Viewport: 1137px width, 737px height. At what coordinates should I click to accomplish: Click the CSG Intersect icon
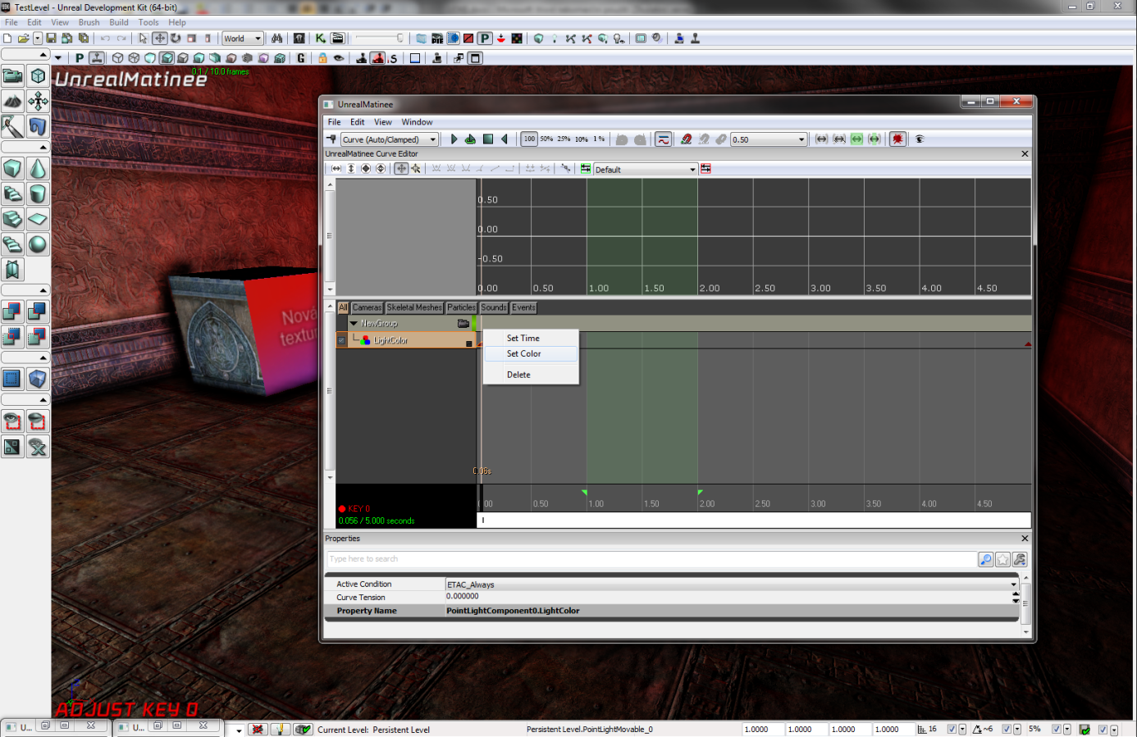[12, 337]
